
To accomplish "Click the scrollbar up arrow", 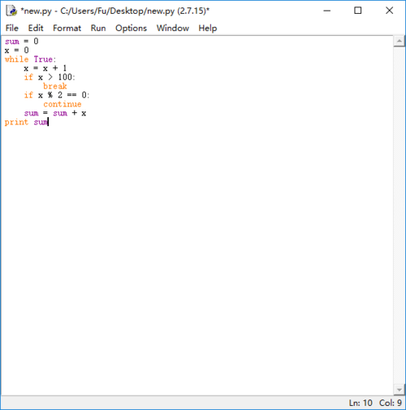I will click(x=399, y=41).
